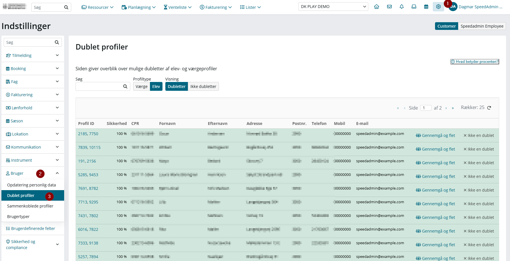Click the Sæson calendar icon
The width and height of the screenshot is (510, 261).
8,121
